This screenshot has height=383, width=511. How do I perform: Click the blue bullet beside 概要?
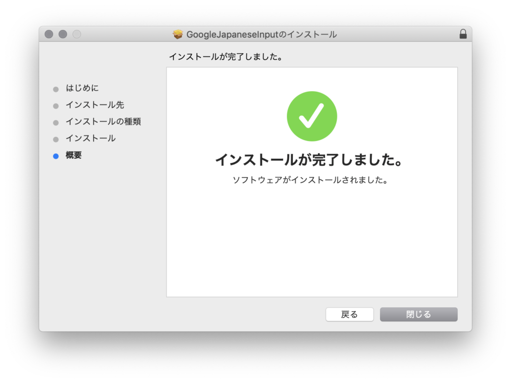(x=56, y=156)
